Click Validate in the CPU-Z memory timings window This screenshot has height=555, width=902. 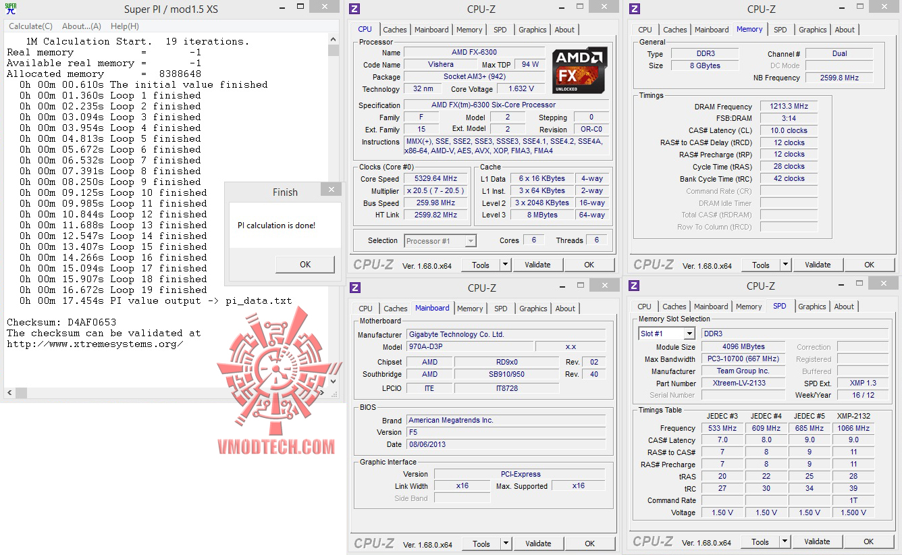click(818, 265)
